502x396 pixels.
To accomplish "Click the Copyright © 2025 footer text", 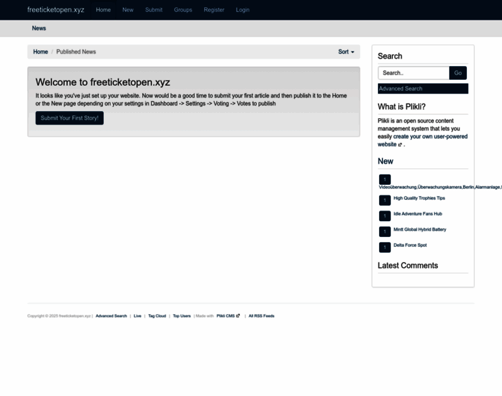I will [x=59, y=316].
